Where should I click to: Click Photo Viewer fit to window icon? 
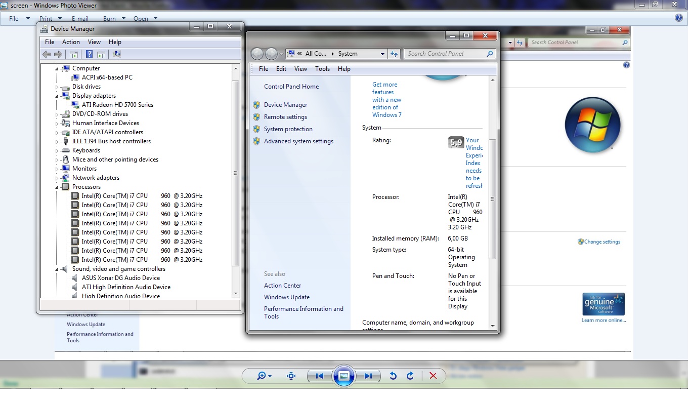[x=291, y=376]
